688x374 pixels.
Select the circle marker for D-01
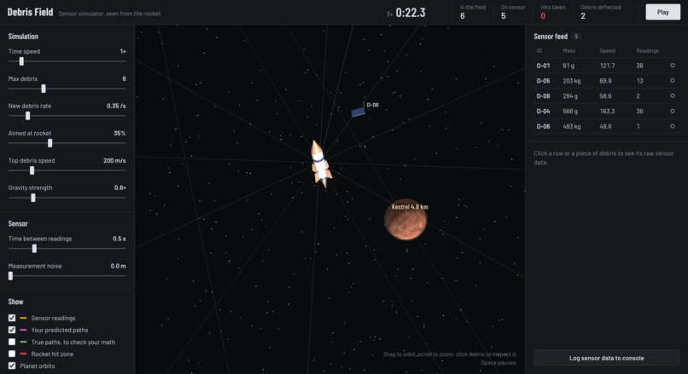(672, 66)
